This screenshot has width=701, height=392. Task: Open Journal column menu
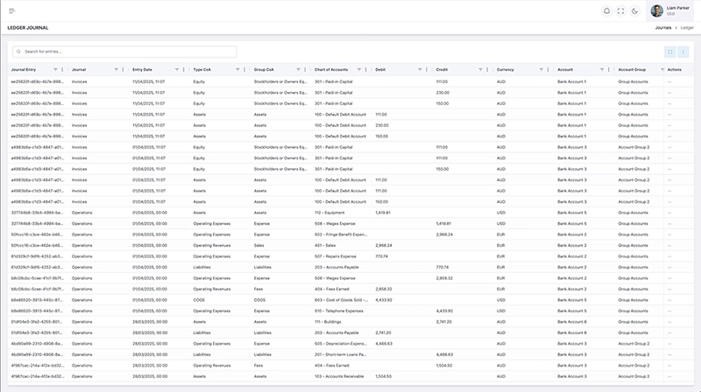coord(123,70)
